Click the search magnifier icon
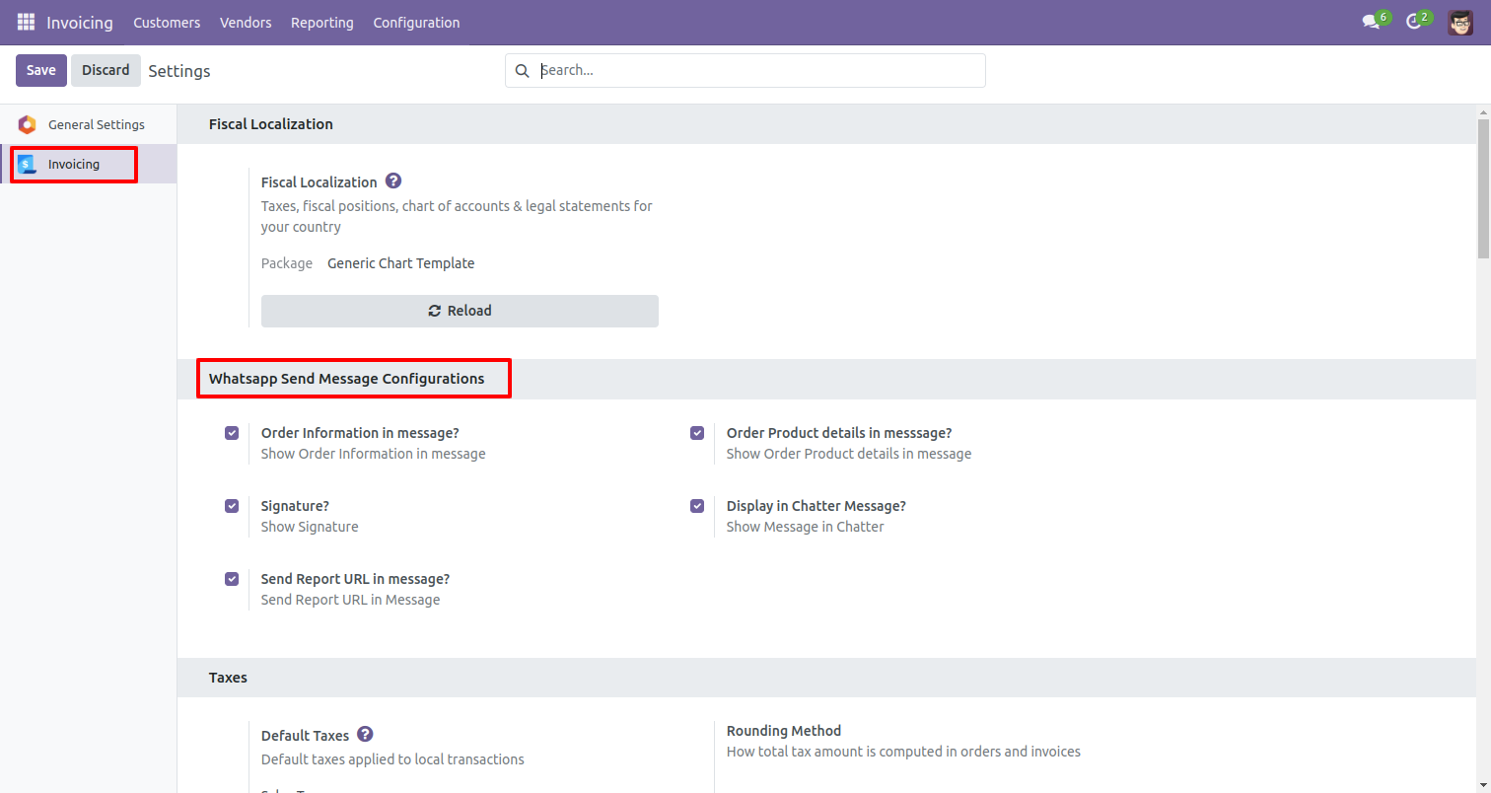Screen dimensions: 1491x793 click(x=523, y=70)
